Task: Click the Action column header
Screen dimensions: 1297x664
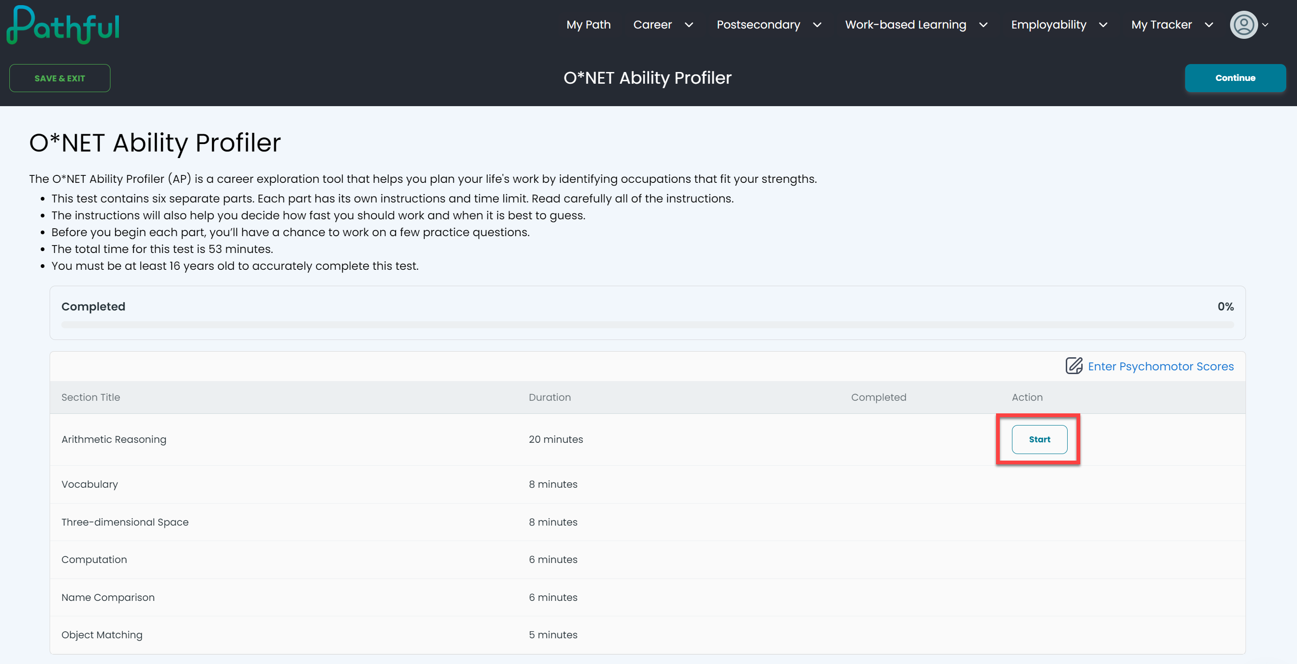Action: [1027, 397]
